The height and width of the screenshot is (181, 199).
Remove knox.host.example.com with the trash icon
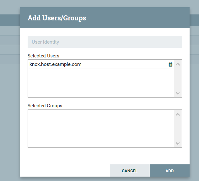[x=170, y=64]
